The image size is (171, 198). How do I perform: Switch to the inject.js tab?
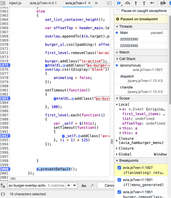(x=15, y=3)
